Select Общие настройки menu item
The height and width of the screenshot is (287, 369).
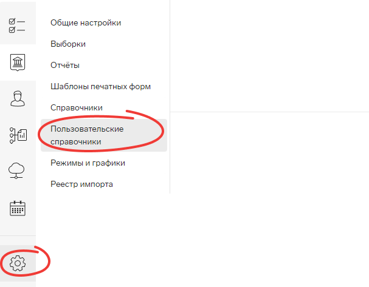[86, 23]
